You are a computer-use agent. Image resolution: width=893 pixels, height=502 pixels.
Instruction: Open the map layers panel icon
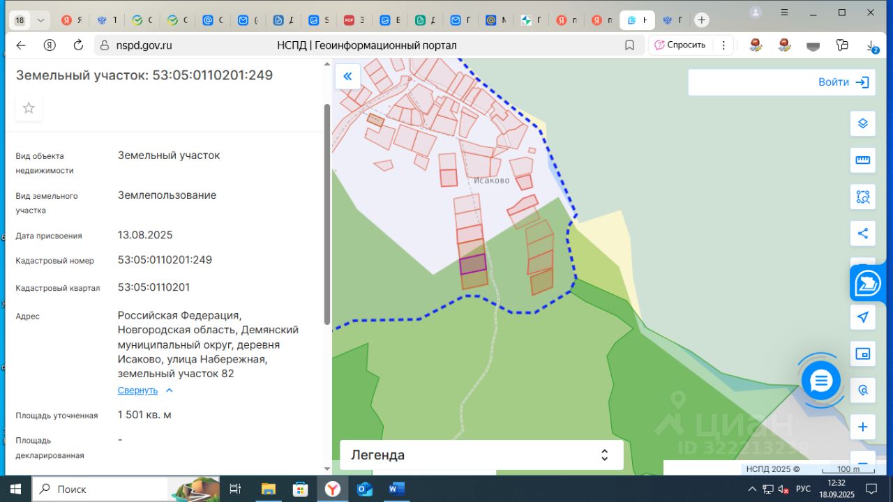tap(863, 123)
